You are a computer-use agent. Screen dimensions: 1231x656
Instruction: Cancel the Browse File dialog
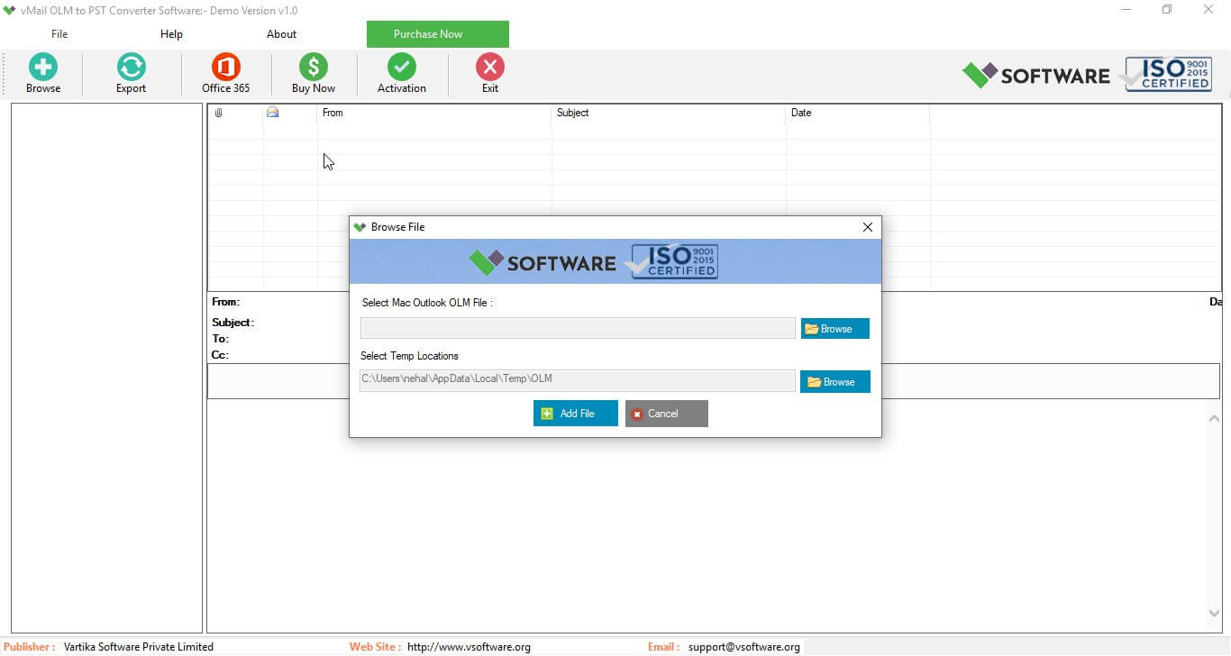667,414
